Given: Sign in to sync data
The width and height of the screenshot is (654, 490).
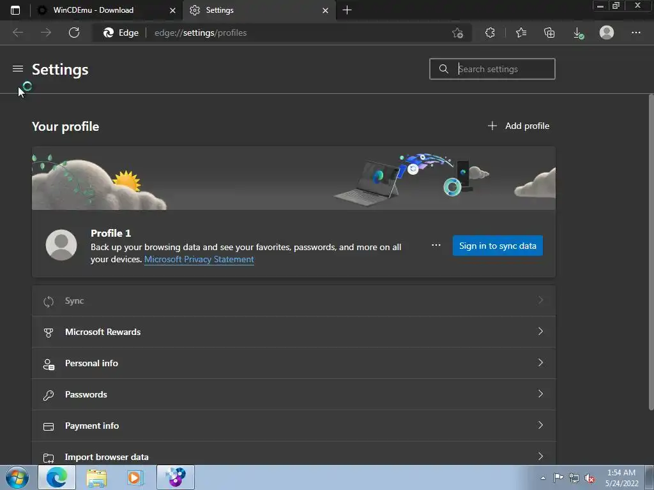Looking at the screenshot, I should point(498,246).
